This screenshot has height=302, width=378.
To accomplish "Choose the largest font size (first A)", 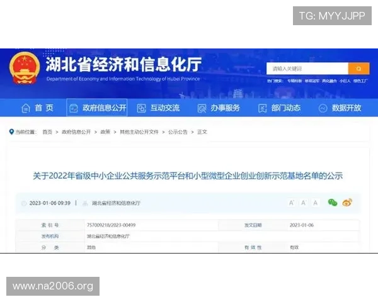I will coord(292,203).
